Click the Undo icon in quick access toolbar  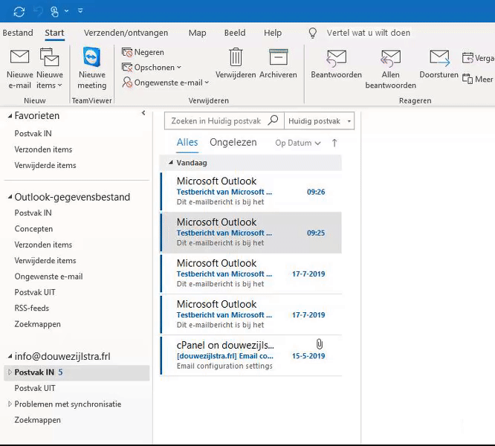[38, 12]
